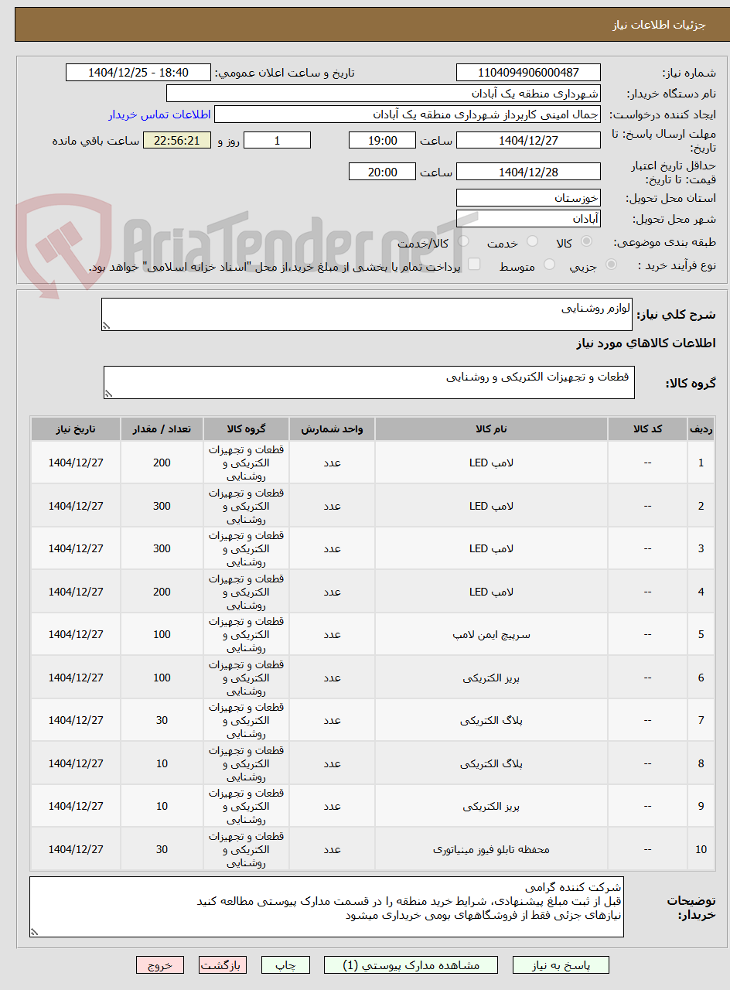Click the price validity date 1404/12/28 field
Viewport: 730px width, 990px height.
(528, 172)
